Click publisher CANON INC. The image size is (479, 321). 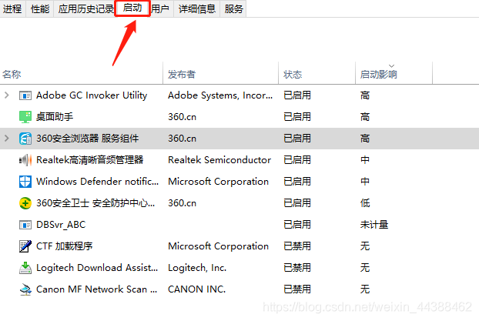196,289
